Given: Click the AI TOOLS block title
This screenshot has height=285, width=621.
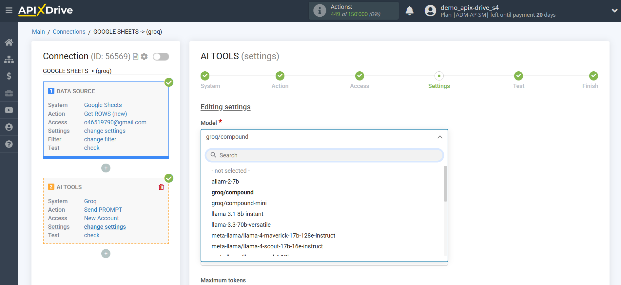Looking at the screenshot, I should 69,187.
